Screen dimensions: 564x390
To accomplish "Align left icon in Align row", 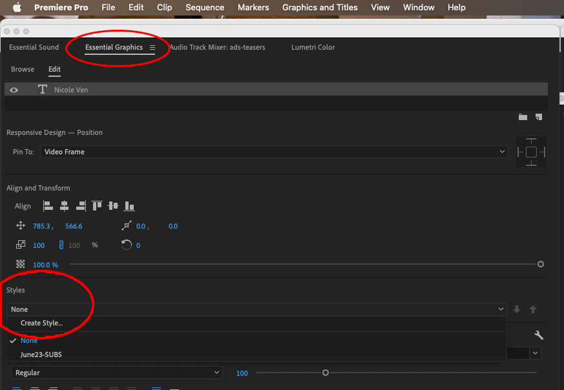I will point(48,206).
